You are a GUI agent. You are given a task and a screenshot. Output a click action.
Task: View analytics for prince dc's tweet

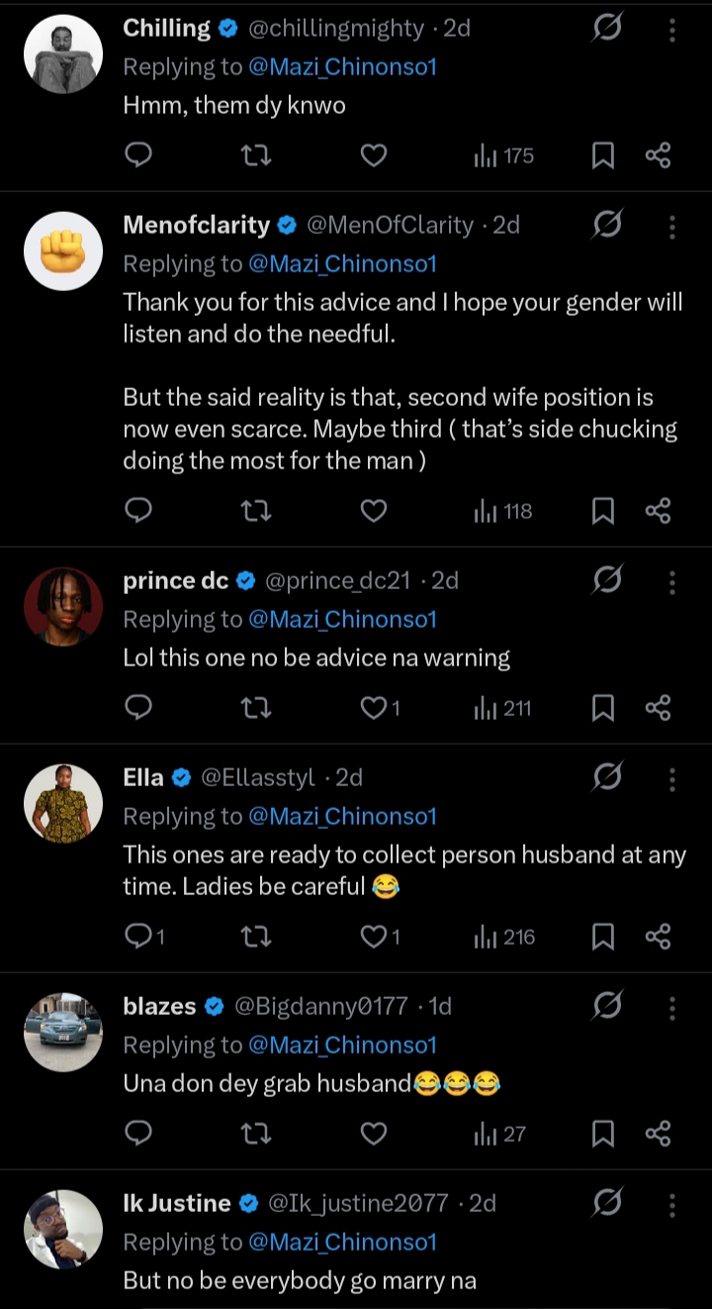click(502, 708)
